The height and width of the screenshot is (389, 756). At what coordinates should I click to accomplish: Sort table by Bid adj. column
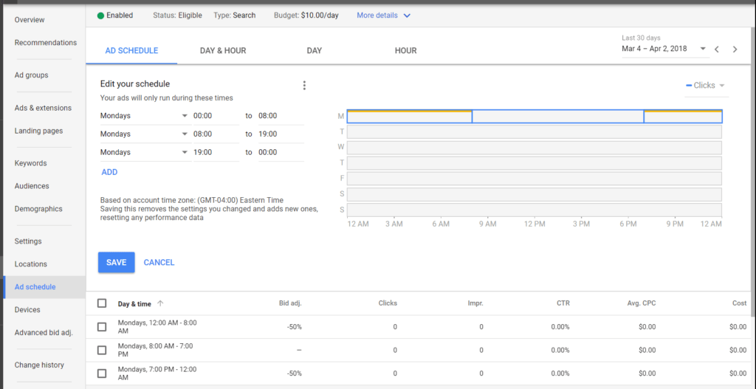pos(290,303)
